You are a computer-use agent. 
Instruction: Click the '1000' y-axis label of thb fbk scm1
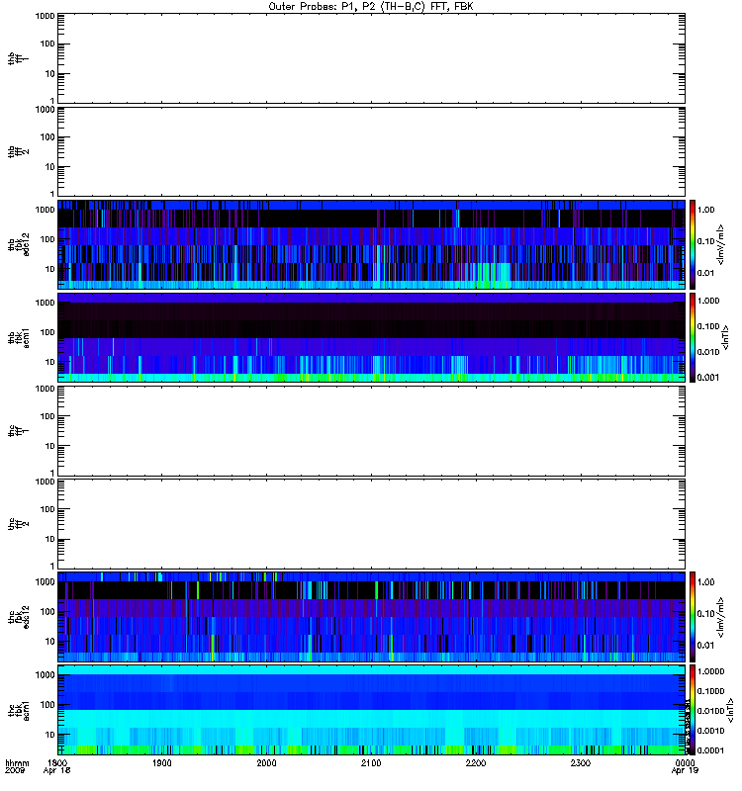click(45, 303)
